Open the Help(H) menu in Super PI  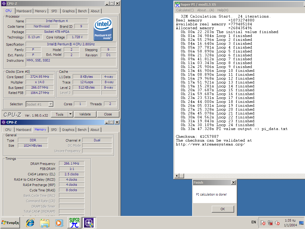click(x=223, y=10)
